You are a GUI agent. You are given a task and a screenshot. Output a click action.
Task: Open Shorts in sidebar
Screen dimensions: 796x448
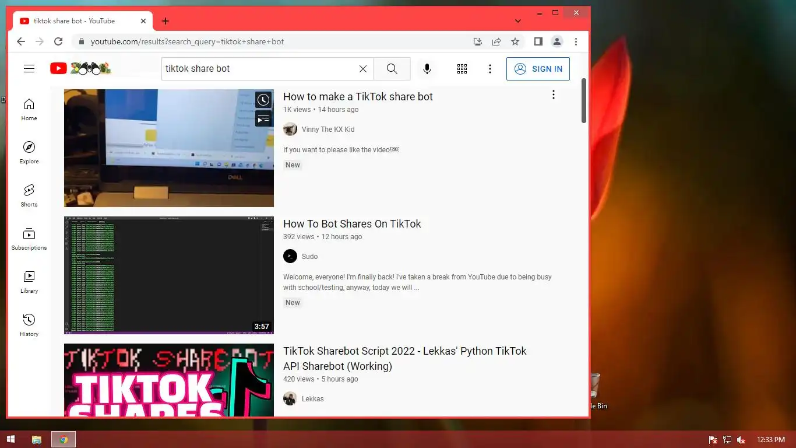(x=29, y=196)
